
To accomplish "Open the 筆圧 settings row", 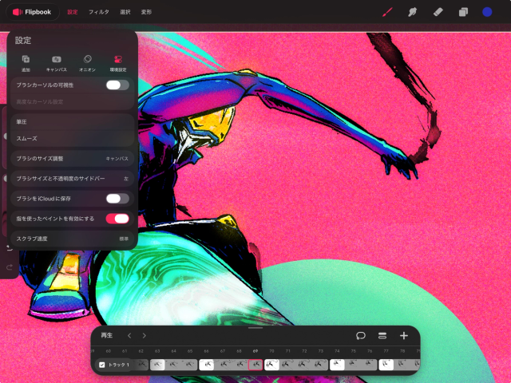I will pyautogui.click(x=73, y=122).
